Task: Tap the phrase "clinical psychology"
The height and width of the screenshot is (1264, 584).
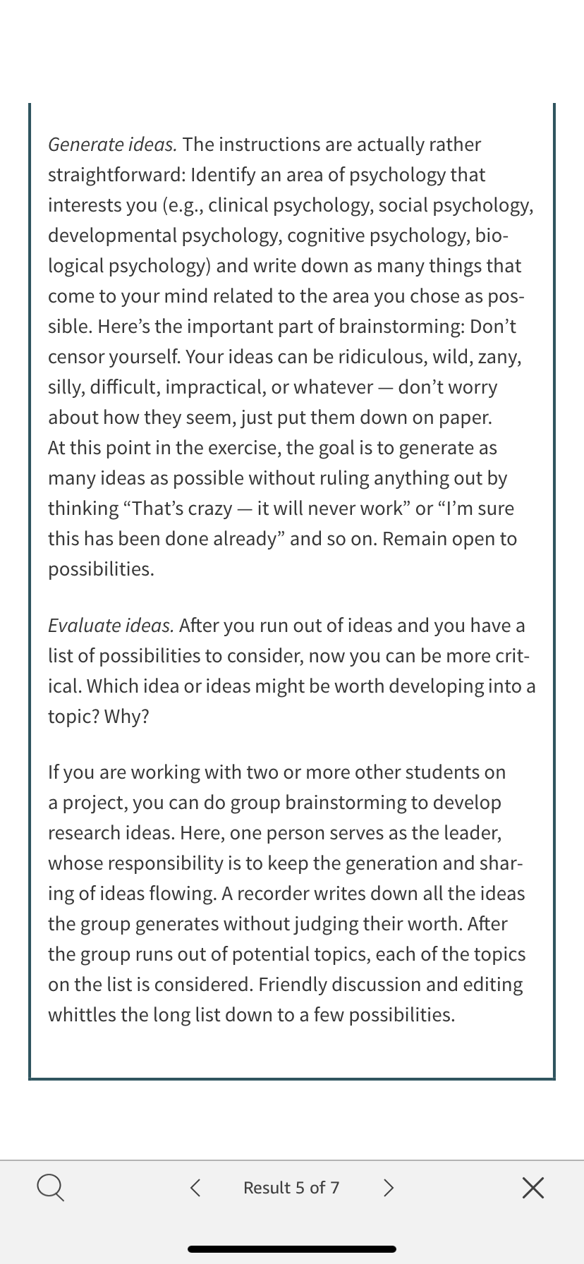Action: pos(290,205)
